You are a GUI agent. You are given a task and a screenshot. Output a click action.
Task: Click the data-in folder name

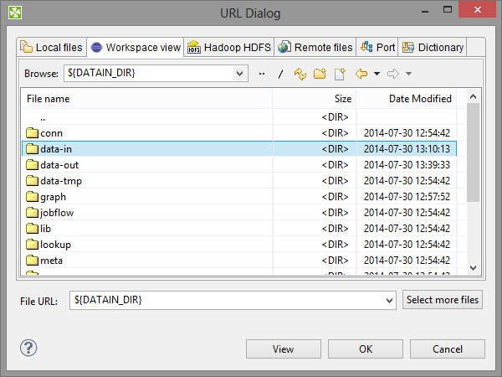(x=56, y=149)
